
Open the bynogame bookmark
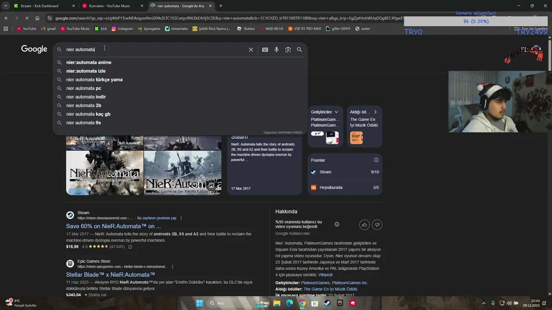pos(149,29)
